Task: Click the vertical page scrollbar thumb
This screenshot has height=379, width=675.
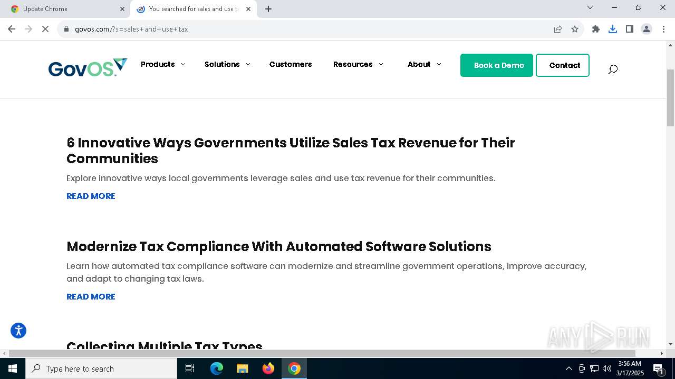Action: click(670, 97)
